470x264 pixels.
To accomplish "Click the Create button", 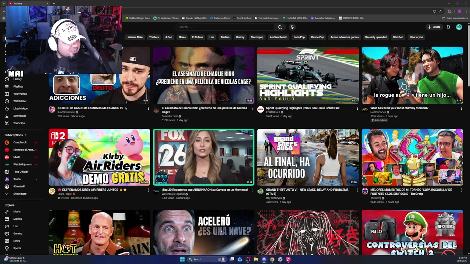I will [x=434, y=27].
